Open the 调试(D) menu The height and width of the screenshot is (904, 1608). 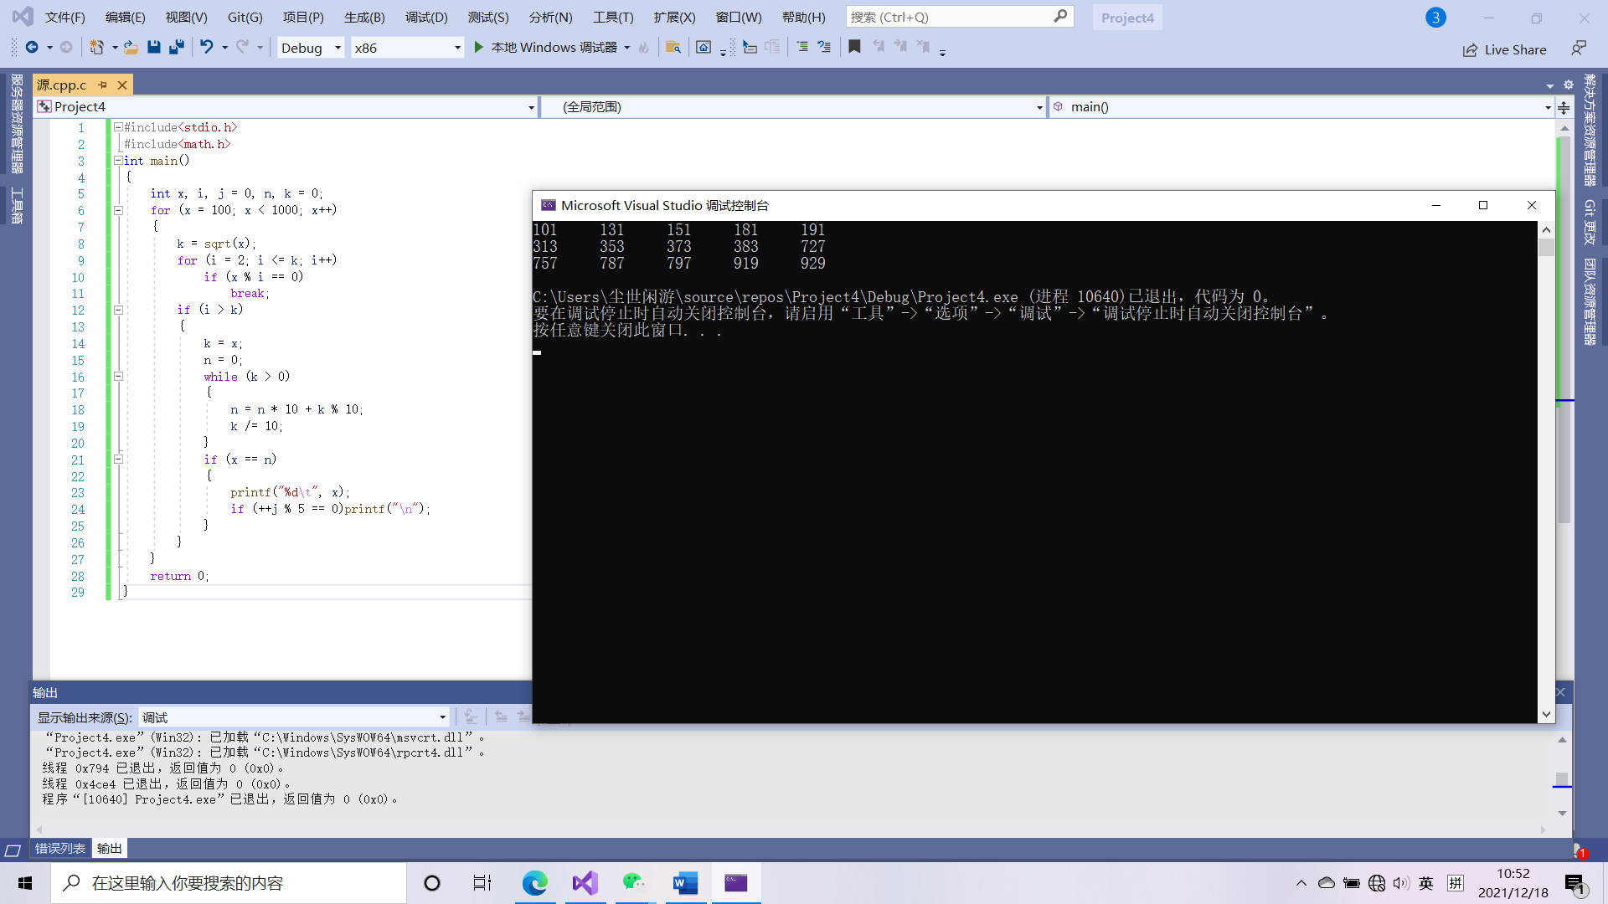pos(426,18)
